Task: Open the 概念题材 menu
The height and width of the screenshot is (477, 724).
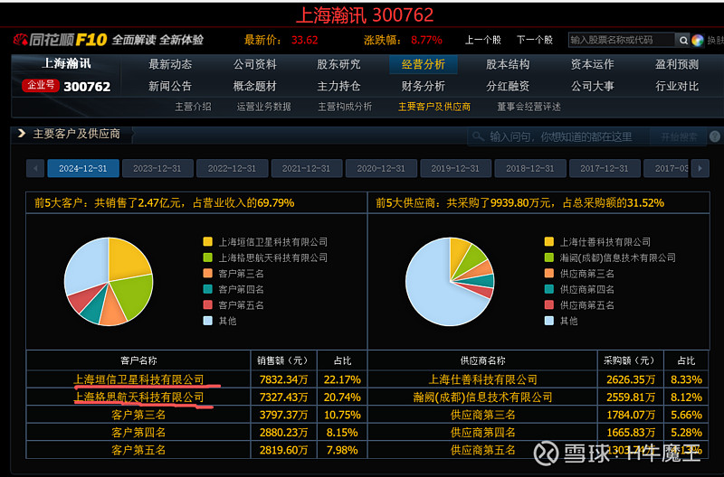Action: [x=255, y=86]
